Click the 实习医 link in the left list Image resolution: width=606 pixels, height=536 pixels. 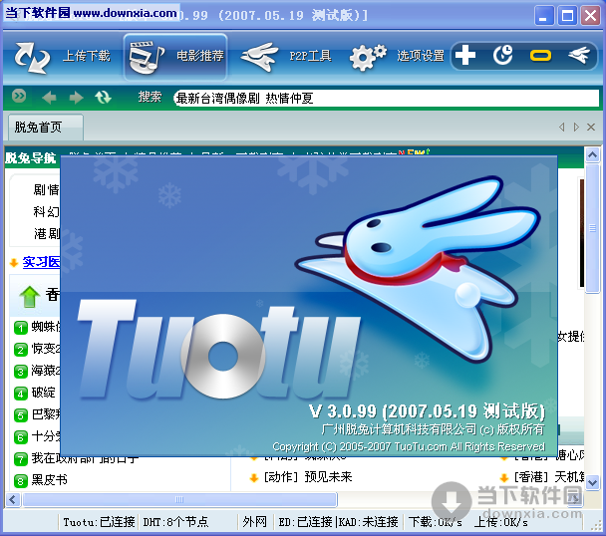41,262
